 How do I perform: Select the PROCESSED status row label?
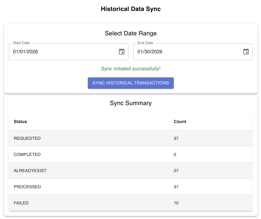(x=27, y=187)
